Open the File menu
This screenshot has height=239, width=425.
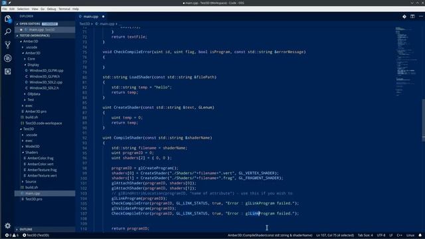(5, 9)
